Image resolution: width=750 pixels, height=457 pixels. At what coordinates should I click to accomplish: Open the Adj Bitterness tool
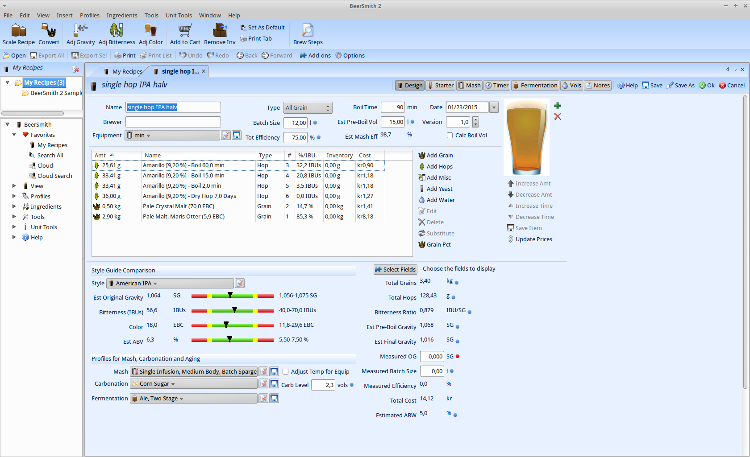coord(117,34)
